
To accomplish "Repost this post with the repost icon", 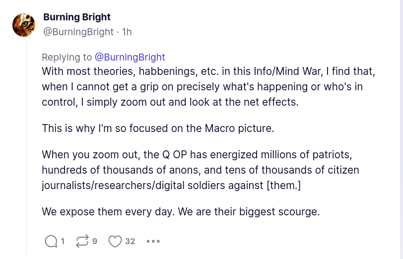I will pos(82,241).
